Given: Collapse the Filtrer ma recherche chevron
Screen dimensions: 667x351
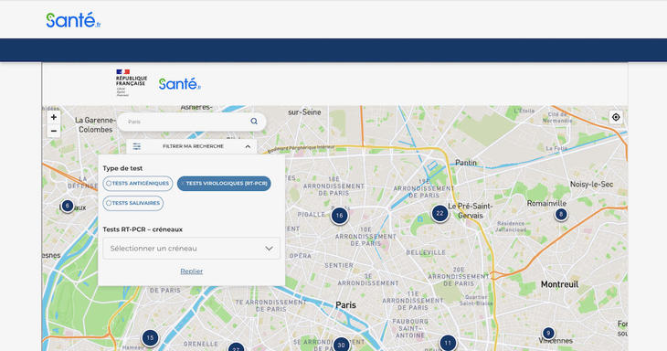Looking at the screenshot, I should click(x=248, y=146).
